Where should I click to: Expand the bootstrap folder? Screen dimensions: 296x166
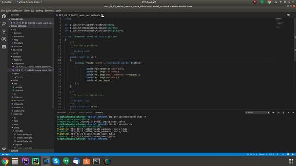point(18,50)
